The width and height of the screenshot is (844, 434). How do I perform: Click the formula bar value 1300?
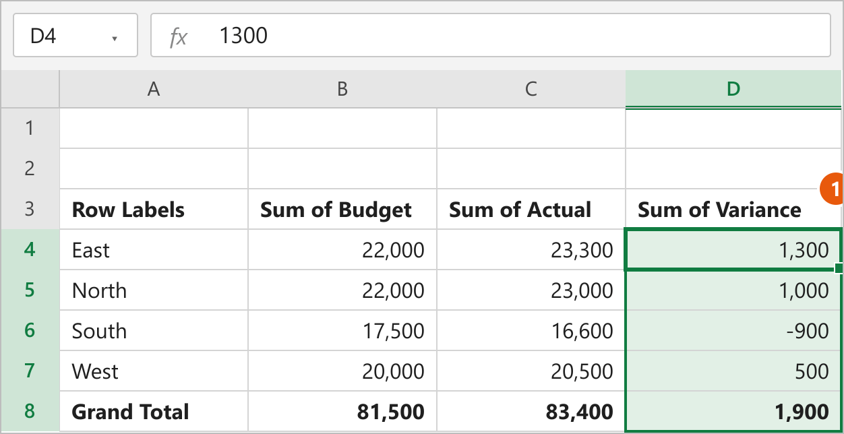243,36
